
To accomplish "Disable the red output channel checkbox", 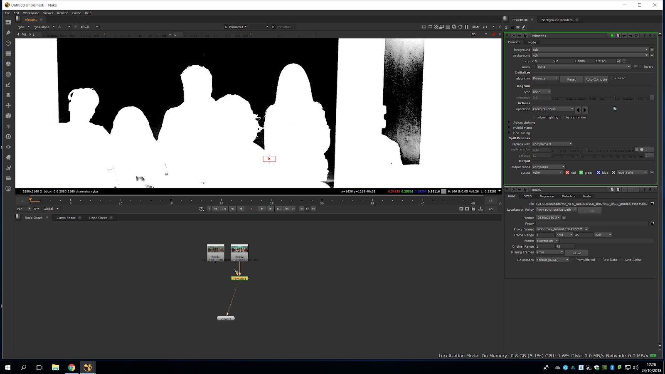I will (567, 172).
